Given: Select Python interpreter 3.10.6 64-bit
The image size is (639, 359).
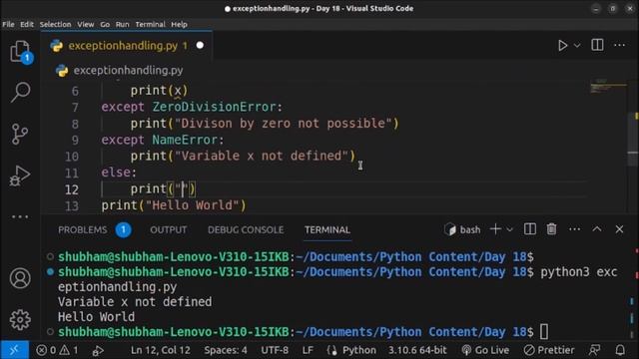Looking at the screenshot, I should click(x=417, y=350).
